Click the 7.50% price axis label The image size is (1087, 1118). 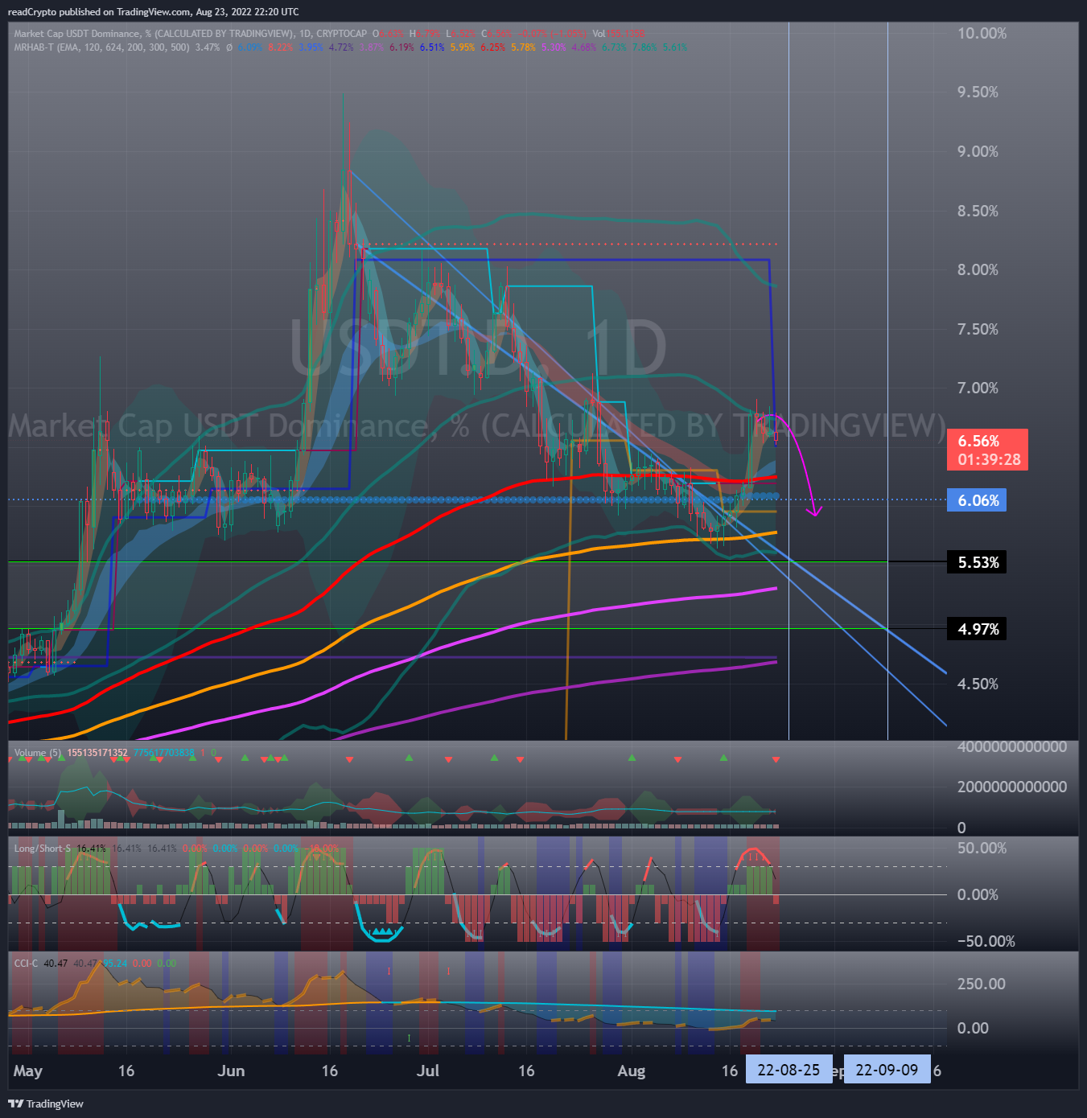pos(978,329)
